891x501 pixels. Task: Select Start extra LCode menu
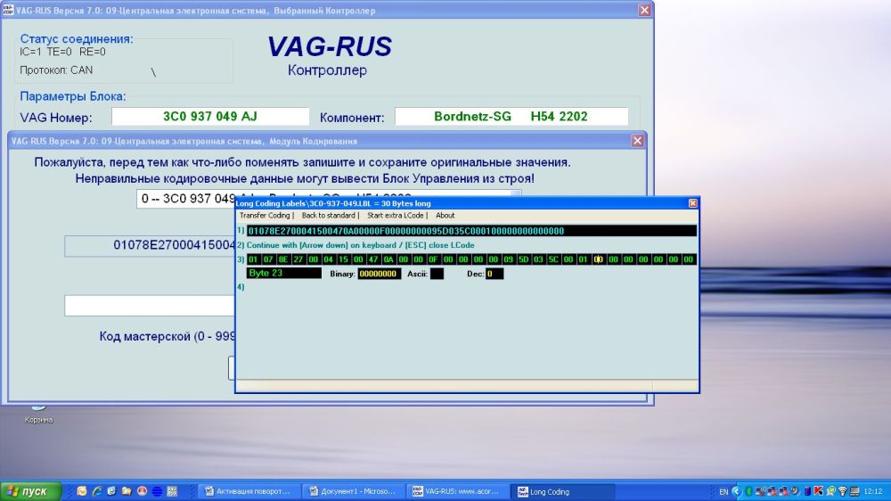(396, 216)
